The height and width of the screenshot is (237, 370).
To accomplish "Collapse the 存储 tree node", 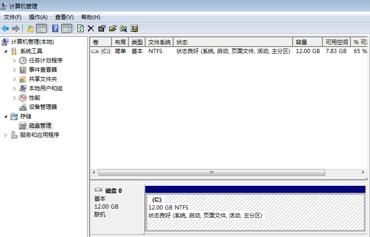I will pos(6,116).
